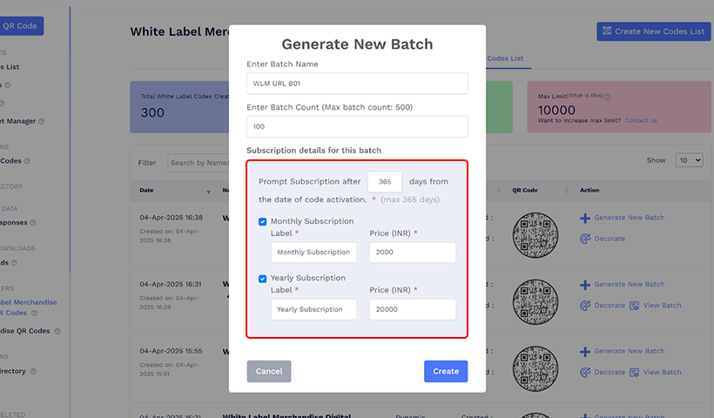Click the plus icon in the second Action row
This screenshot has width=714, height=418.
click(585, 285)
